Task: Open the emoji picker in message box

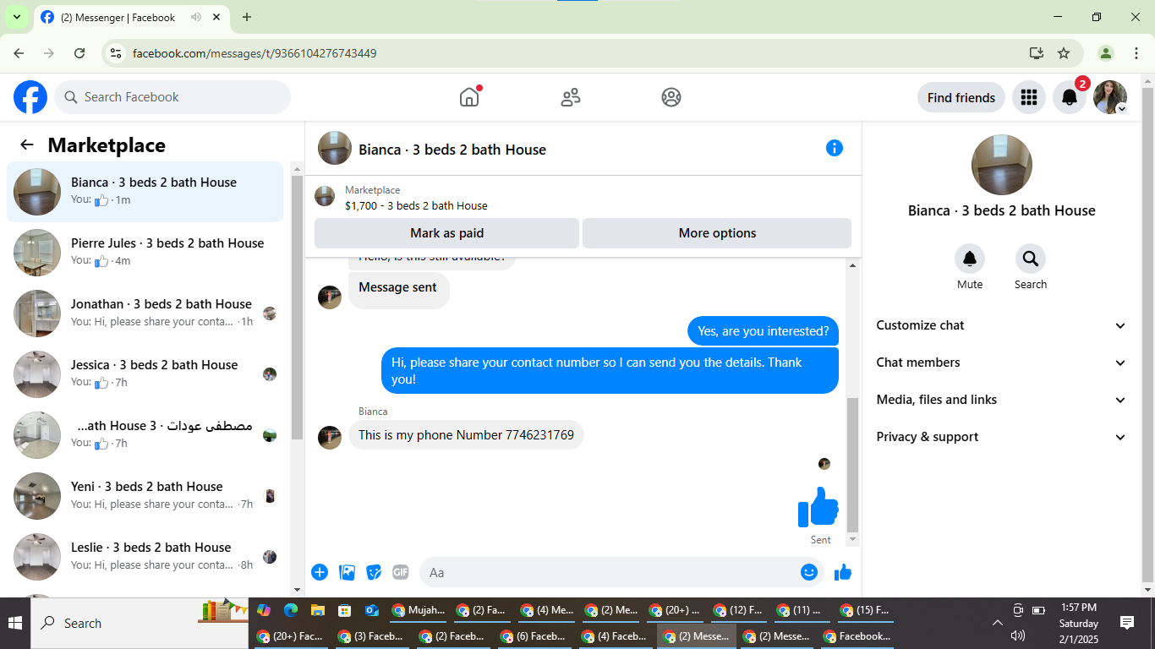Action: click(809, 572)
